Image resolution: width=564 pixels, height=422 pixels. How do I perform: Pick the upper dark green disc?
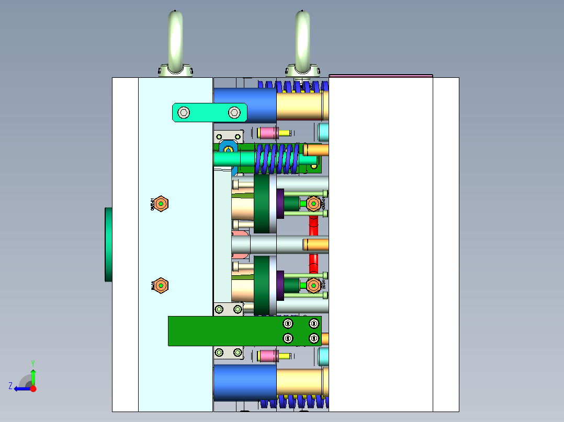click(x=262, y=204)
